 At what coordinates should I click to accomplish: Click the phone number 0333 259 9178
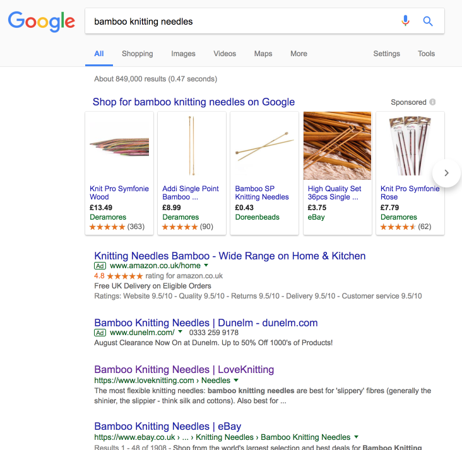click(213, 333)
